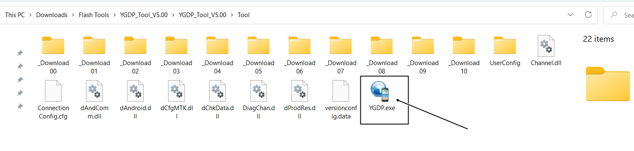Select the _Download09 folder
The height and width of the screenshot is (151, 634).
423,55
